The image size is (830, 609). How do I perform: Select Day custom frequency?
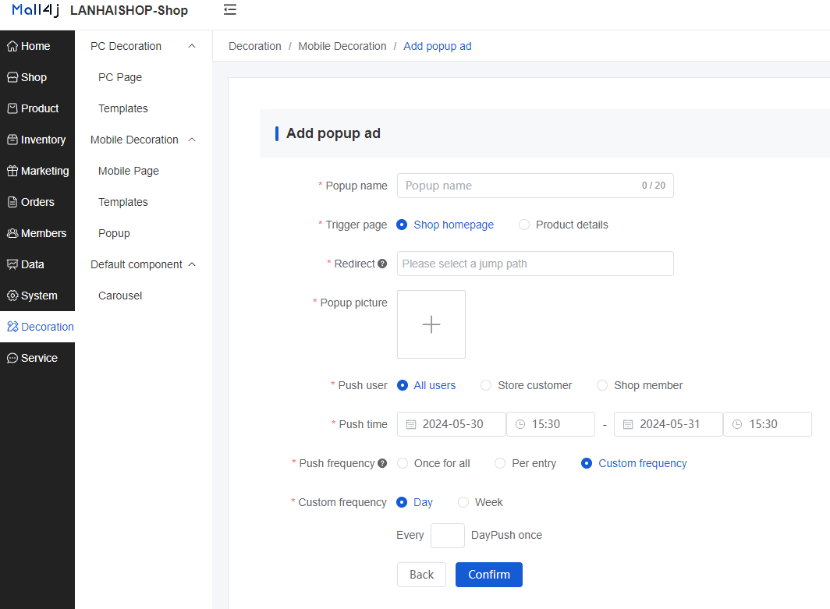[x=414, y=502]
